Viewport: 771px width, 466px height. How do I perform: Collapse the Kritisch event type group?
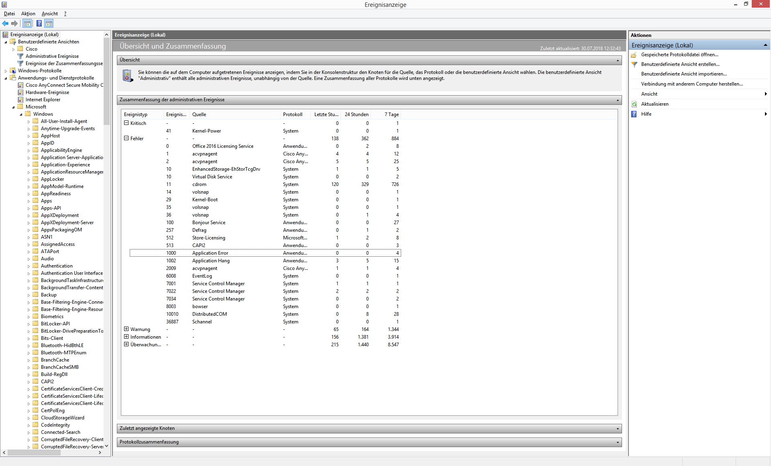[126, 123]
